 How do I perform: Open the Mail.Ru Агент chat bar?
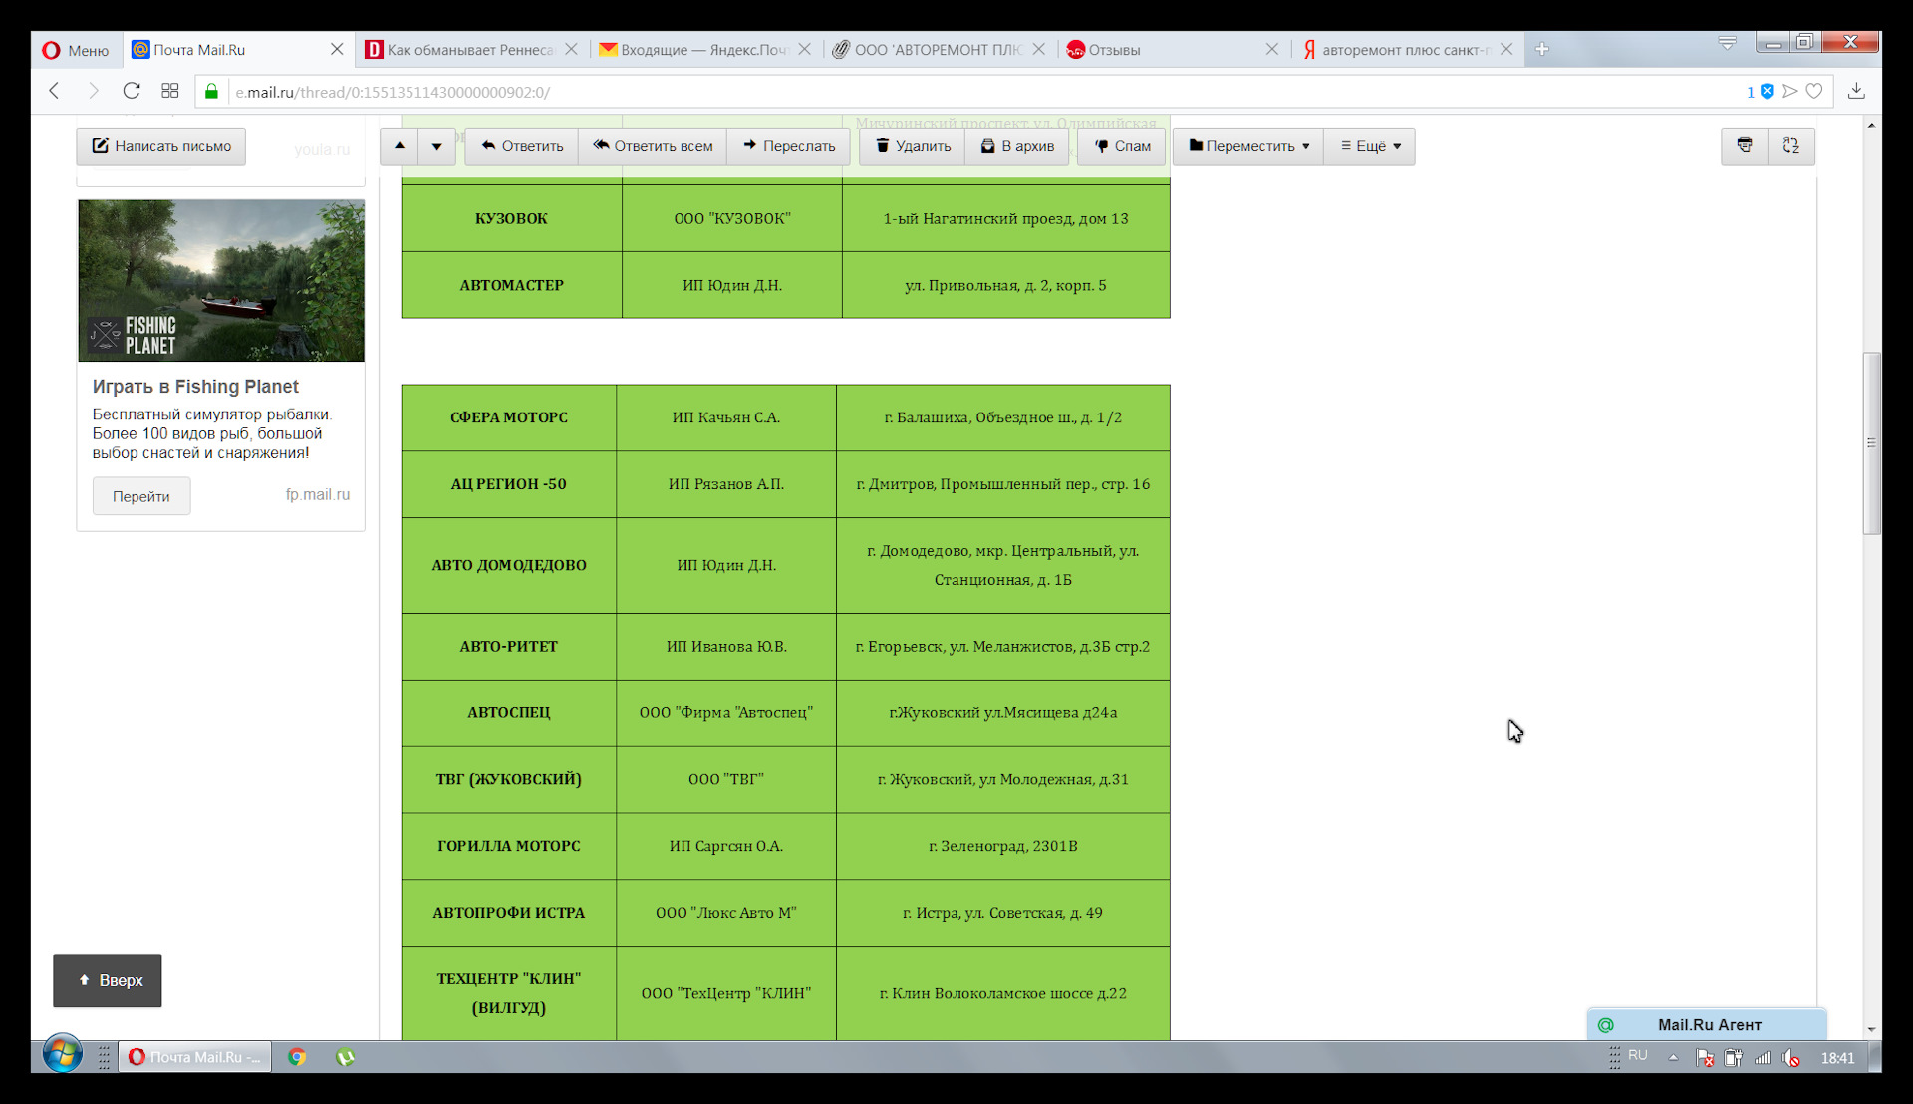(x=1707, y=1025)
